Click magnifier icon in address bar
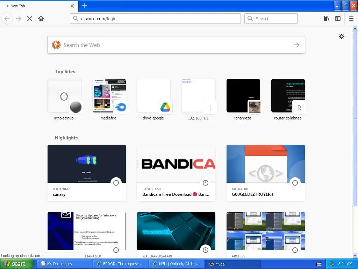The height and width of the screenshot is (269, 358). point(76,19)
